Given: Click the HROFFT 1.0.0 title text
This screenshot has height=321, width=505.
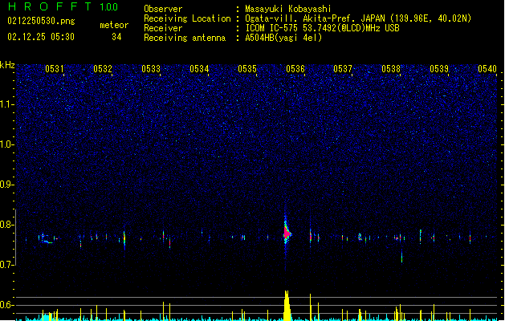Looking at the screenshot, I should 63,6.
